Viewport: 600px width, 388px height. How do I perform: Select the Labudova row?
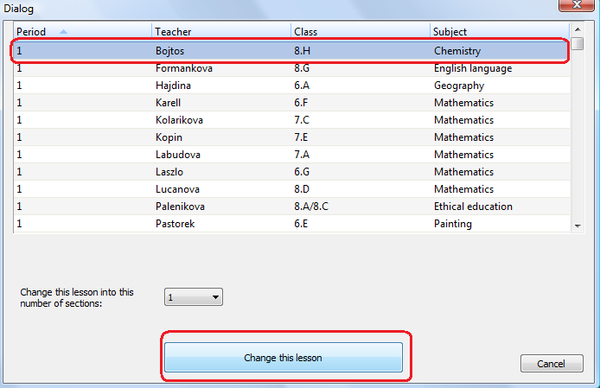point(291,154)
